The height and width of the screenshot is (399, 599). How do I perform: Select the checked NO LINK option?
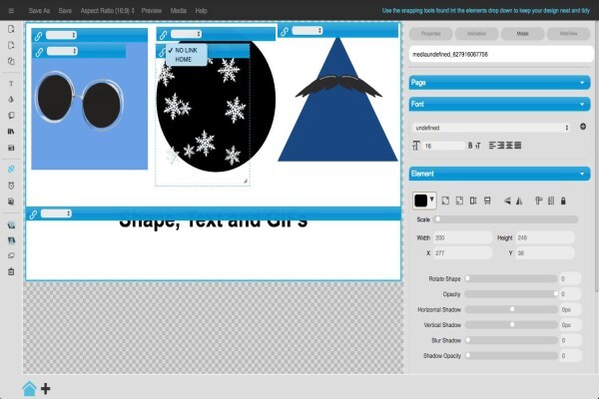click(x=186, y=51)
